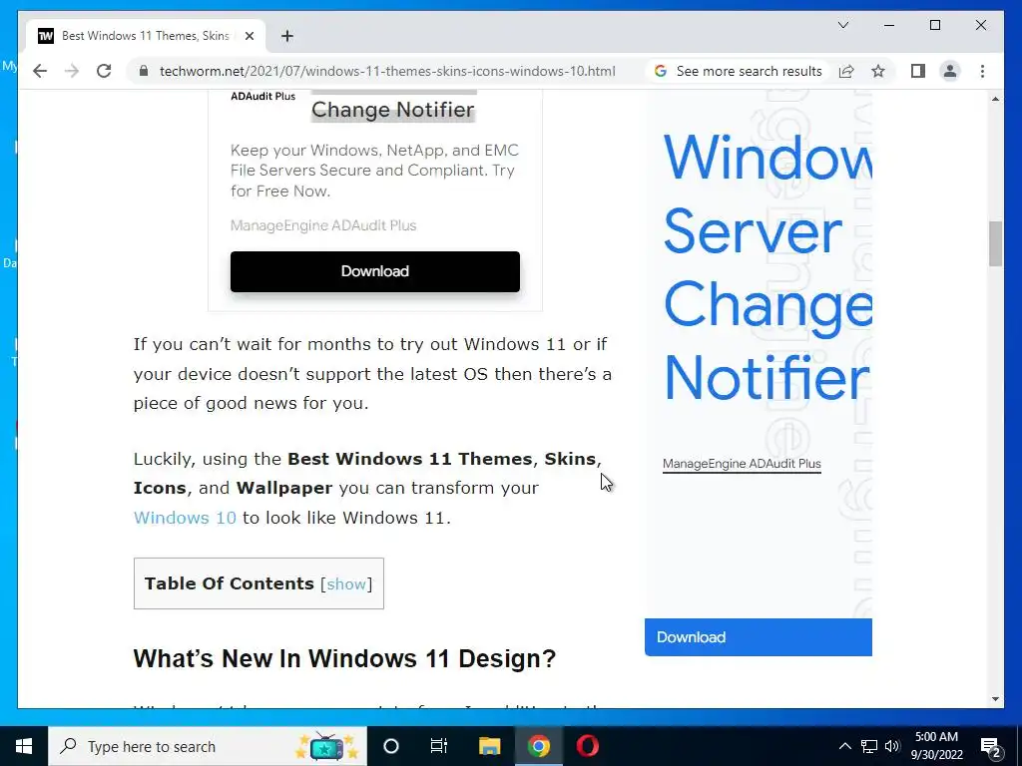Viewport: 1022px width, 766px height.
Task: Click the forward navigation arrow
Action: coord(72,71)
